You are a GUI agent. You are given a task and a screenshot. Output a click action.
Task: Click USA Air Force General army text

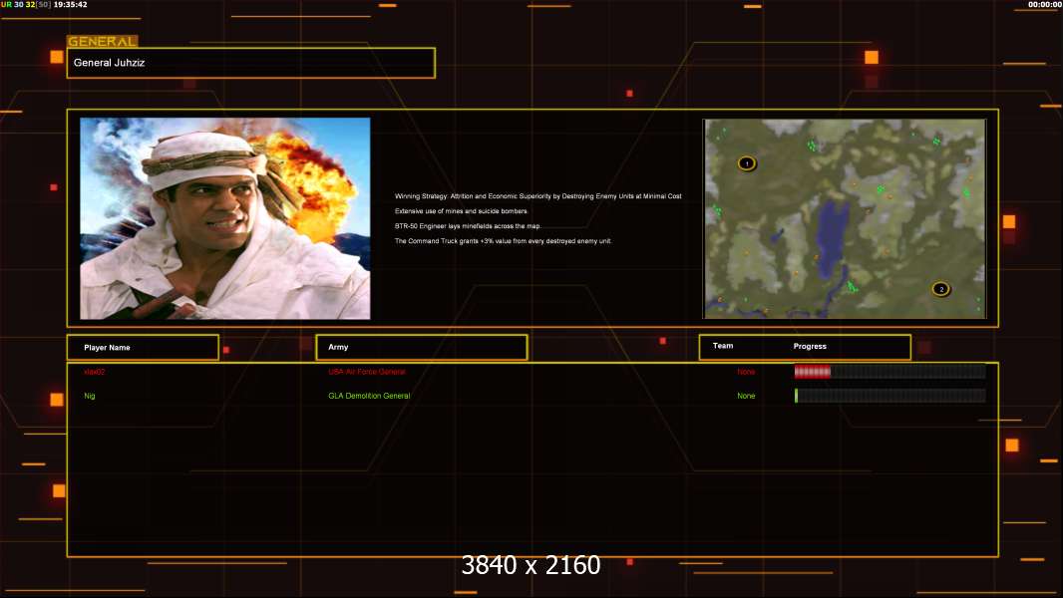pos(367,372)
